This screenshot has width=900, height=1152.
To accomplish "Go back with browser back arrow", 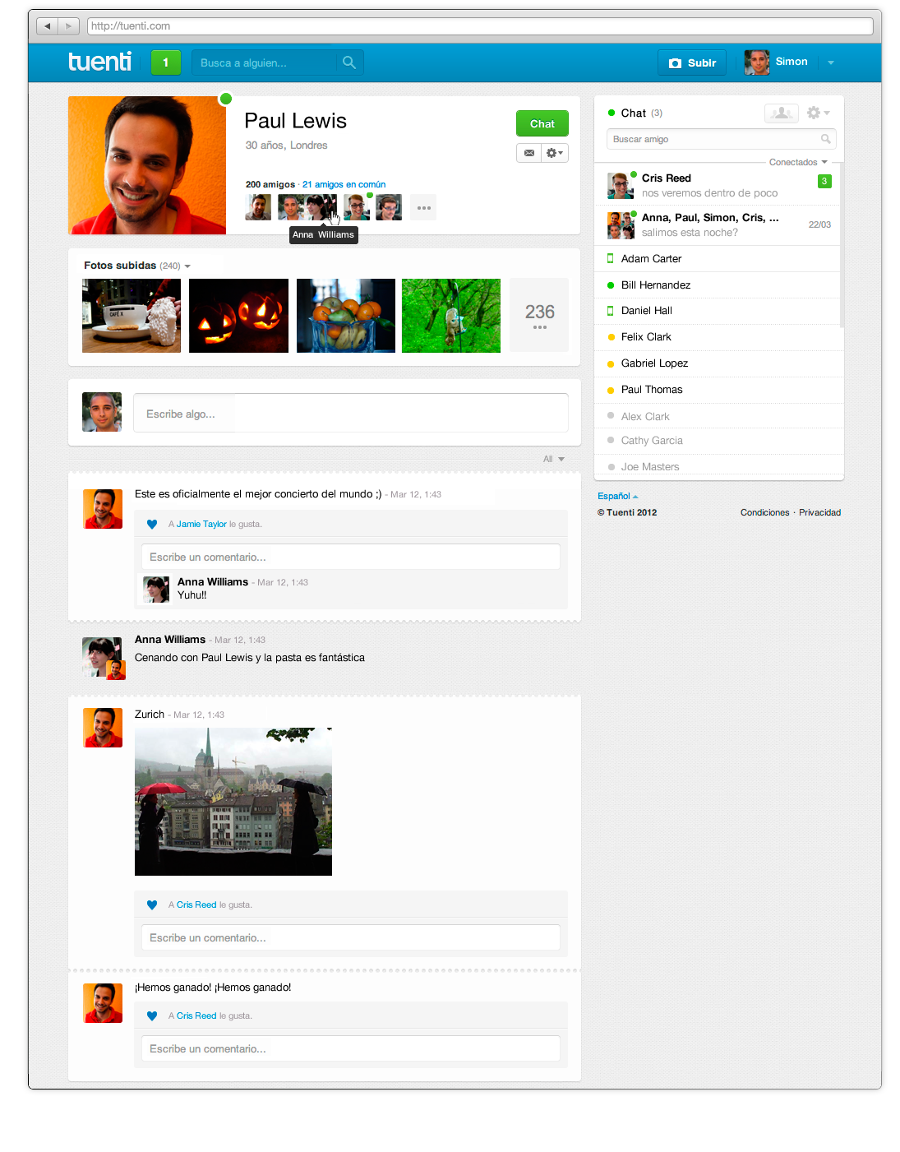I will 47,26.
